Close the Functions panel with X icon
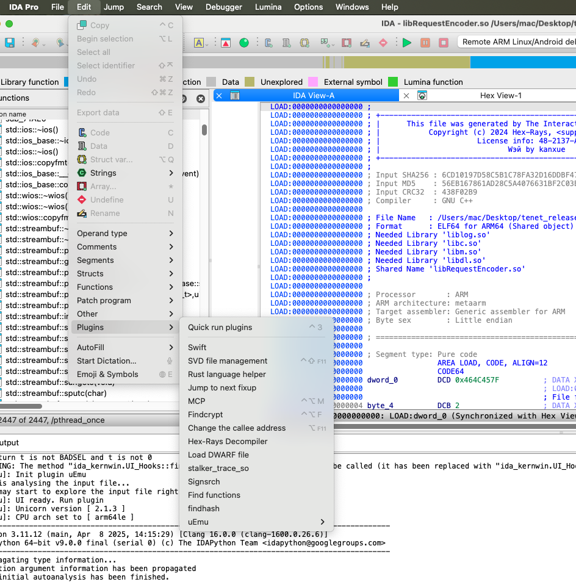 [x=200, y=99]
